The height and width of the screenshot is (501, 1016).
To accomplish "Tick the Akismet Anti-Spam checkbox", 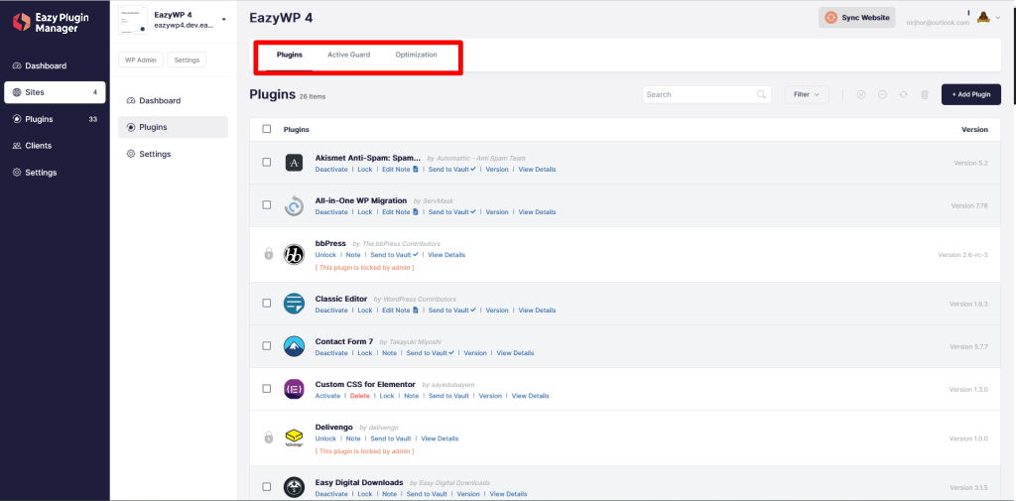I will pyautogui.click(x=266, y=162).
